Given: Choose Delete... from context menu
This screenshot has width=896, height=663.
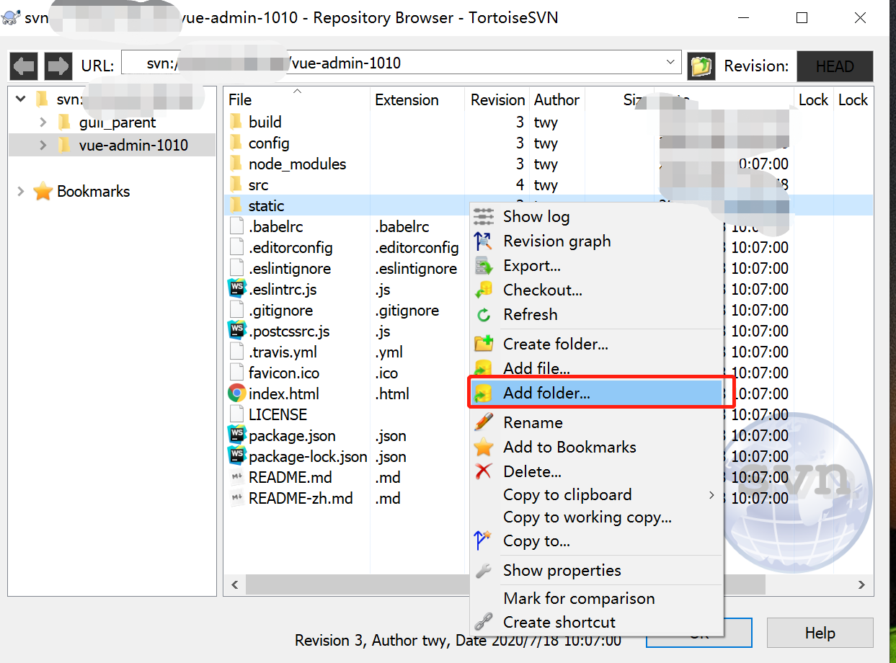Looking at the screenshot, I should point(596,471).
